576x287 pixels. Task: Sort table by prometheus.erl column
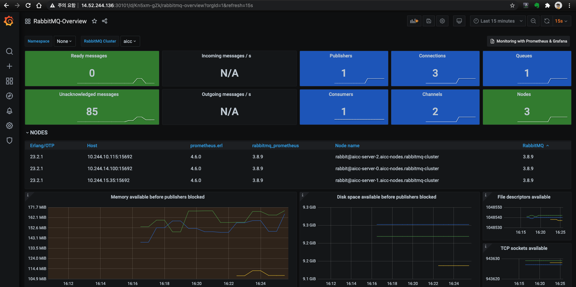[206, 146]
